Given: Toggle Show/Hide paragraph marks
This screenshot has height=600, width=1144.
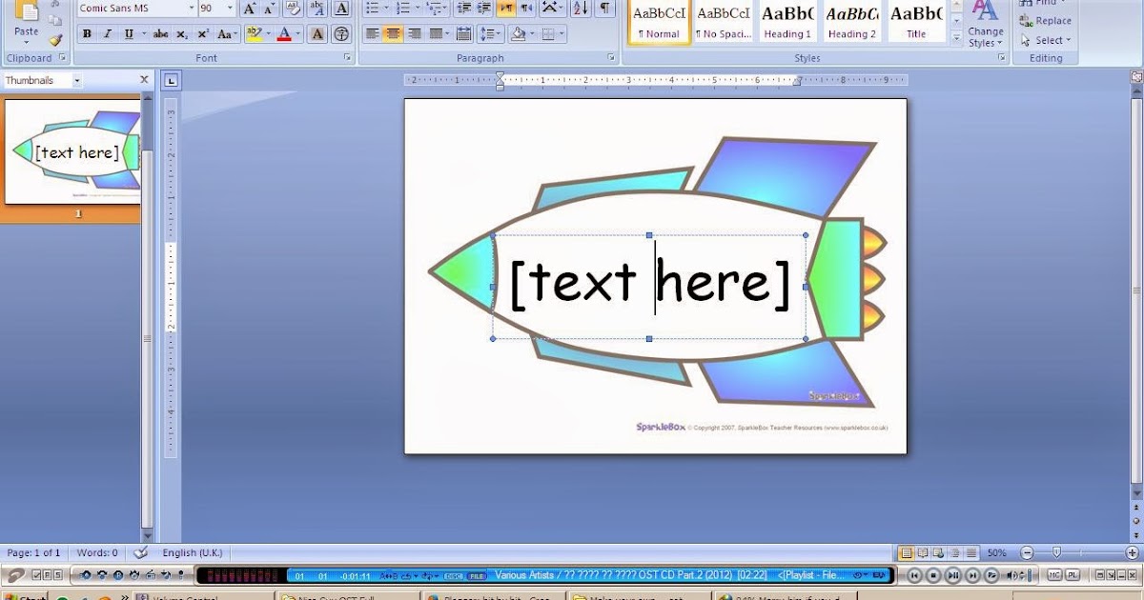Looking at the screenshot, I should (604, 9).
